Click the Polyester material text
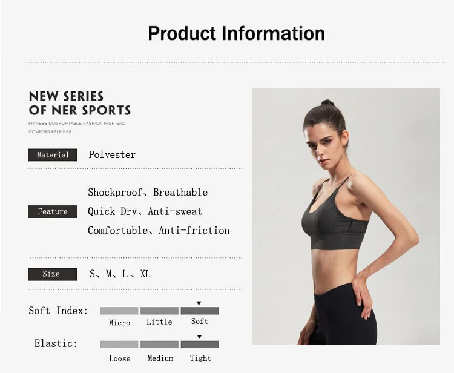The width and height of the screenshot is (454, 373). pyautogui.click(x=112, y=154)
